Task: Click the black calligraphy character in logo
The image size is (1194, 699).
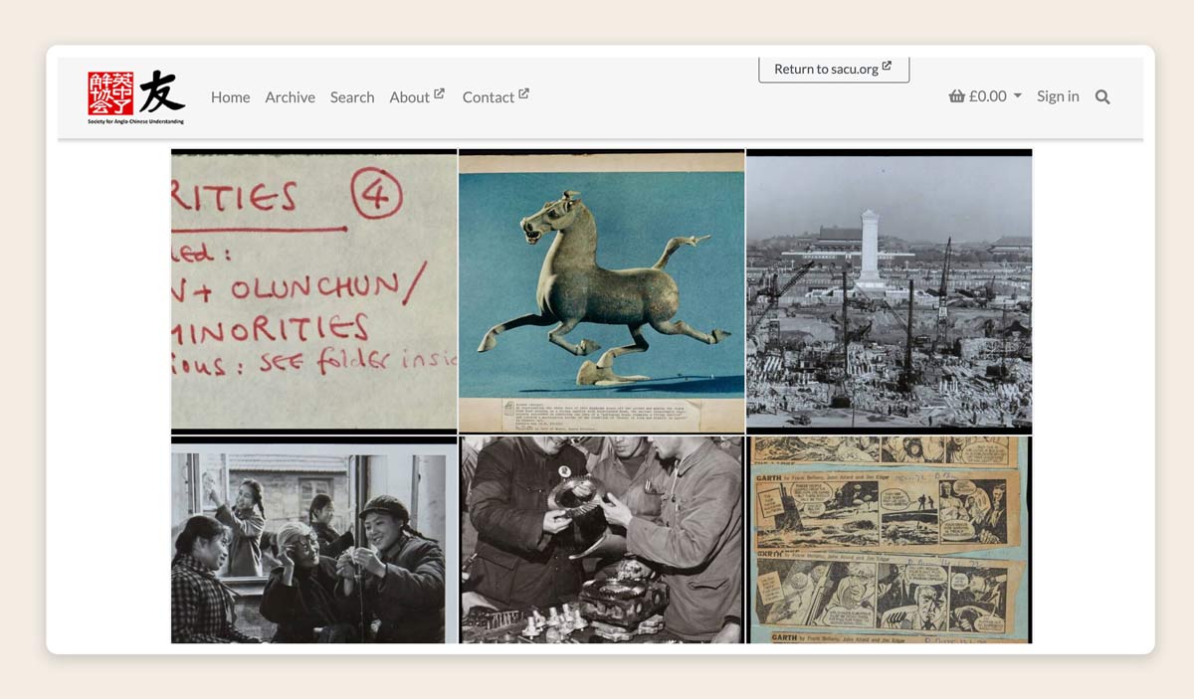Action: 160,92
